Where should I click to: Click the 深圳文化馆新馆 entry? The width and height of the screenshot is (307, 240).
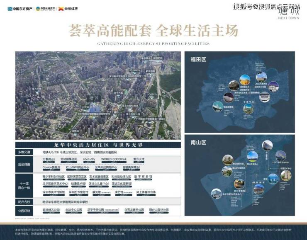122,185
